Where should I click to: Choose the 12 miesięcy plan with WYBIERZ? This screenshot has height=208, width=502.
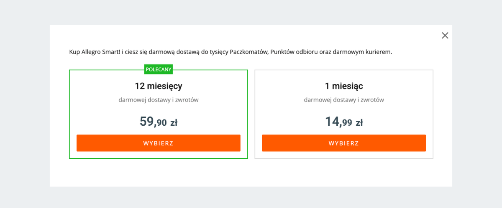(x=158, y=143)
